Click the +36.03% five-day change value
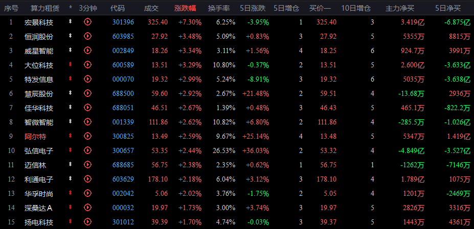474x229 pixels. coord(256,150)
